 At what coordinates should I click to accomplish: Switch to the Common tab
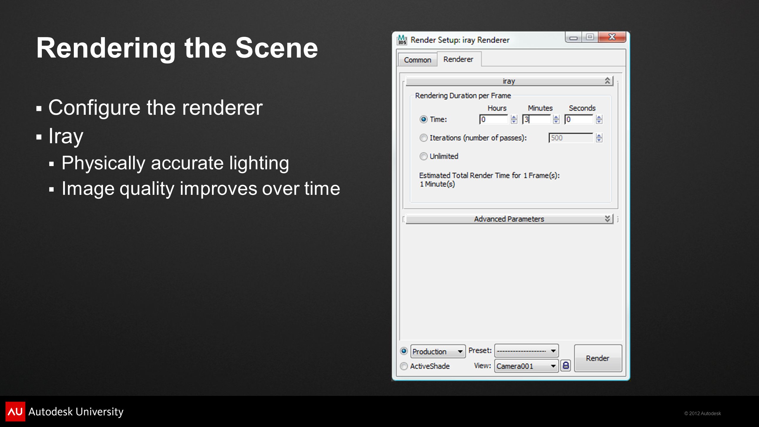pos(417,60)
